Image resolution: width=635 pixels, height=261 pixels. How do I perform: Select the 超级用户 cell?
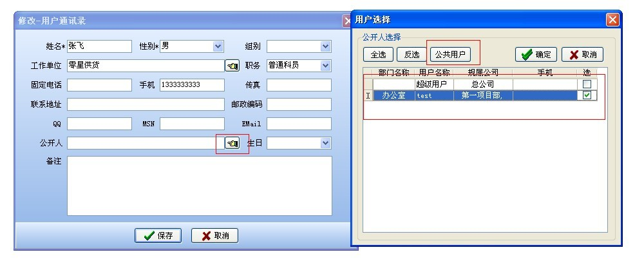(434, 84)
